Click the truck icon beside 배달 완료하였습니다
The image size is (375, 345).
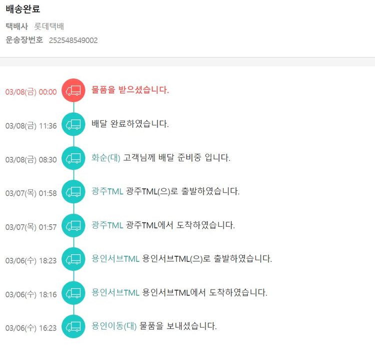(73, 124)
